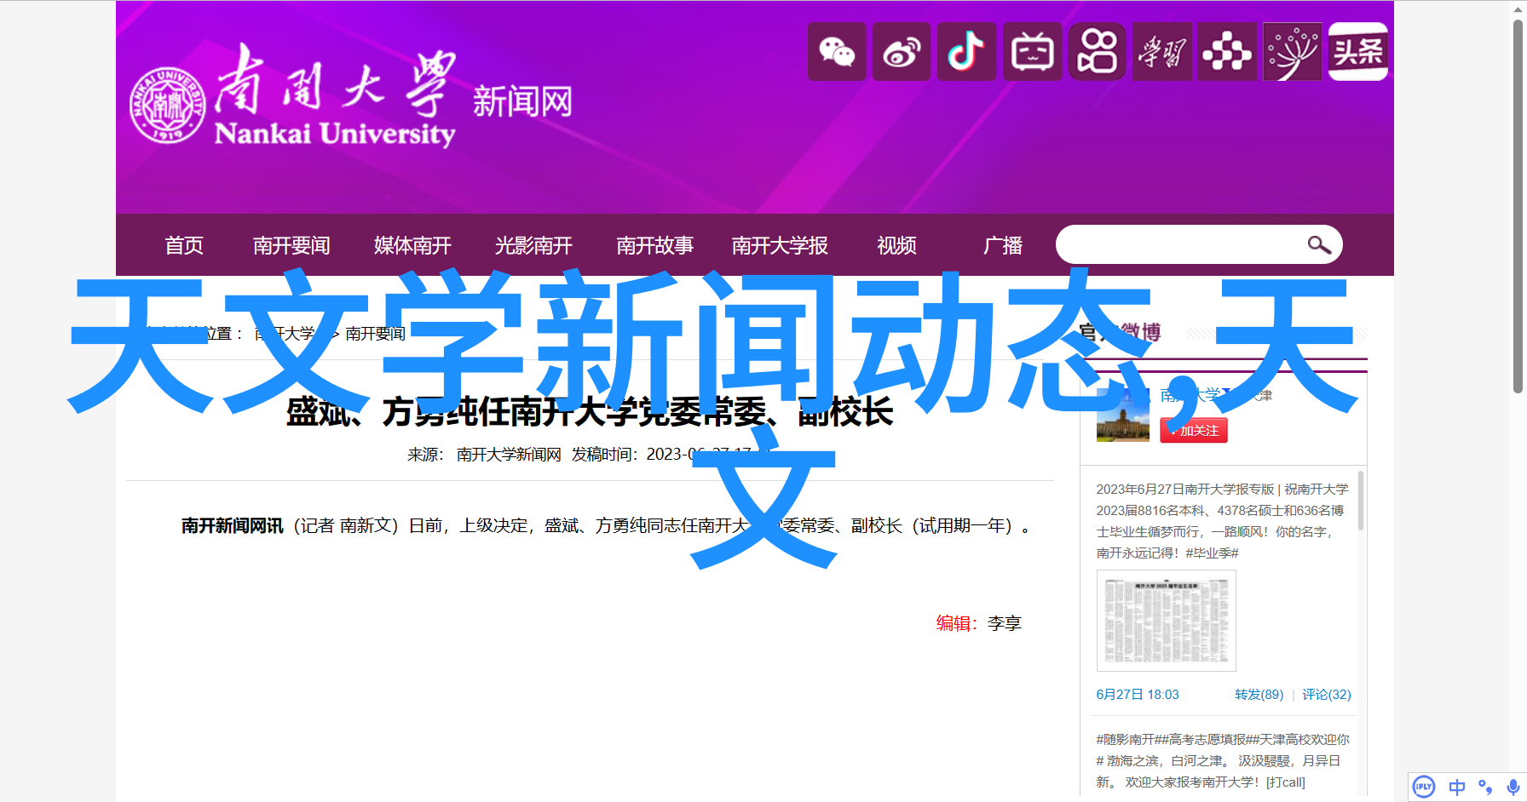Toggle the IME punctuation mode icon
This screenshot has width=1527, height=802.
pyautogui.click(x=1485, y=787)
